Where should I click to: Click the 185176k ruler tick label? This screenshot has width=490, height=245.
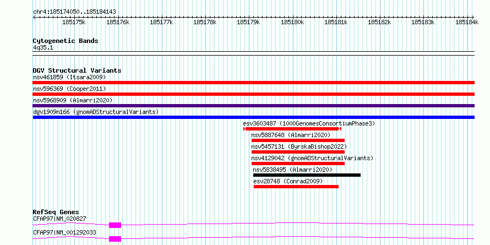[117, 22]
